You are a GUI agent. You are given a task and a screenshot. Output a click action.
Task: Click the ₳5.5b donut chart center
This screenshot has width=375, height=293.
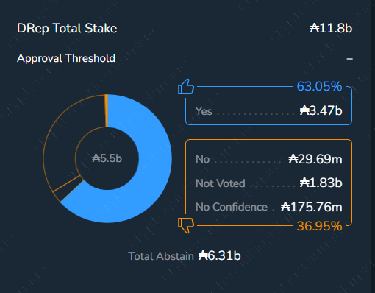(x=107, y=158)
